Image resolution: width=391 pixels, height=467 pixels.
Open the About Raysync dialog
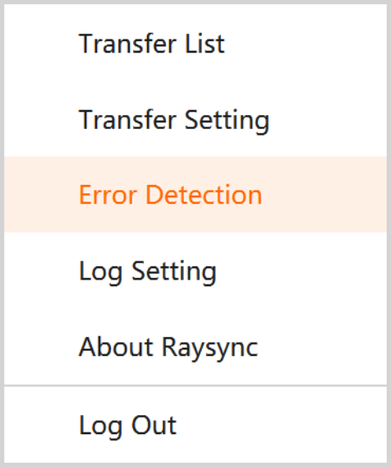tap(195, 346)
